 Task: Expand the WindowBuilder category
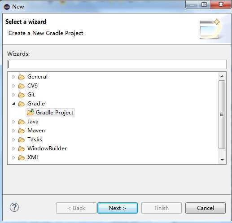coord(13,149)
